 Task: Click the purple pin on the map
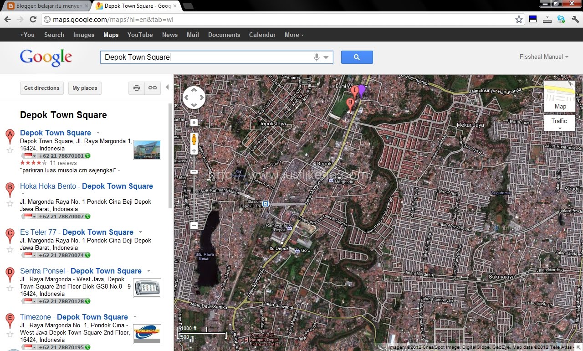click(x=362, y=91)
